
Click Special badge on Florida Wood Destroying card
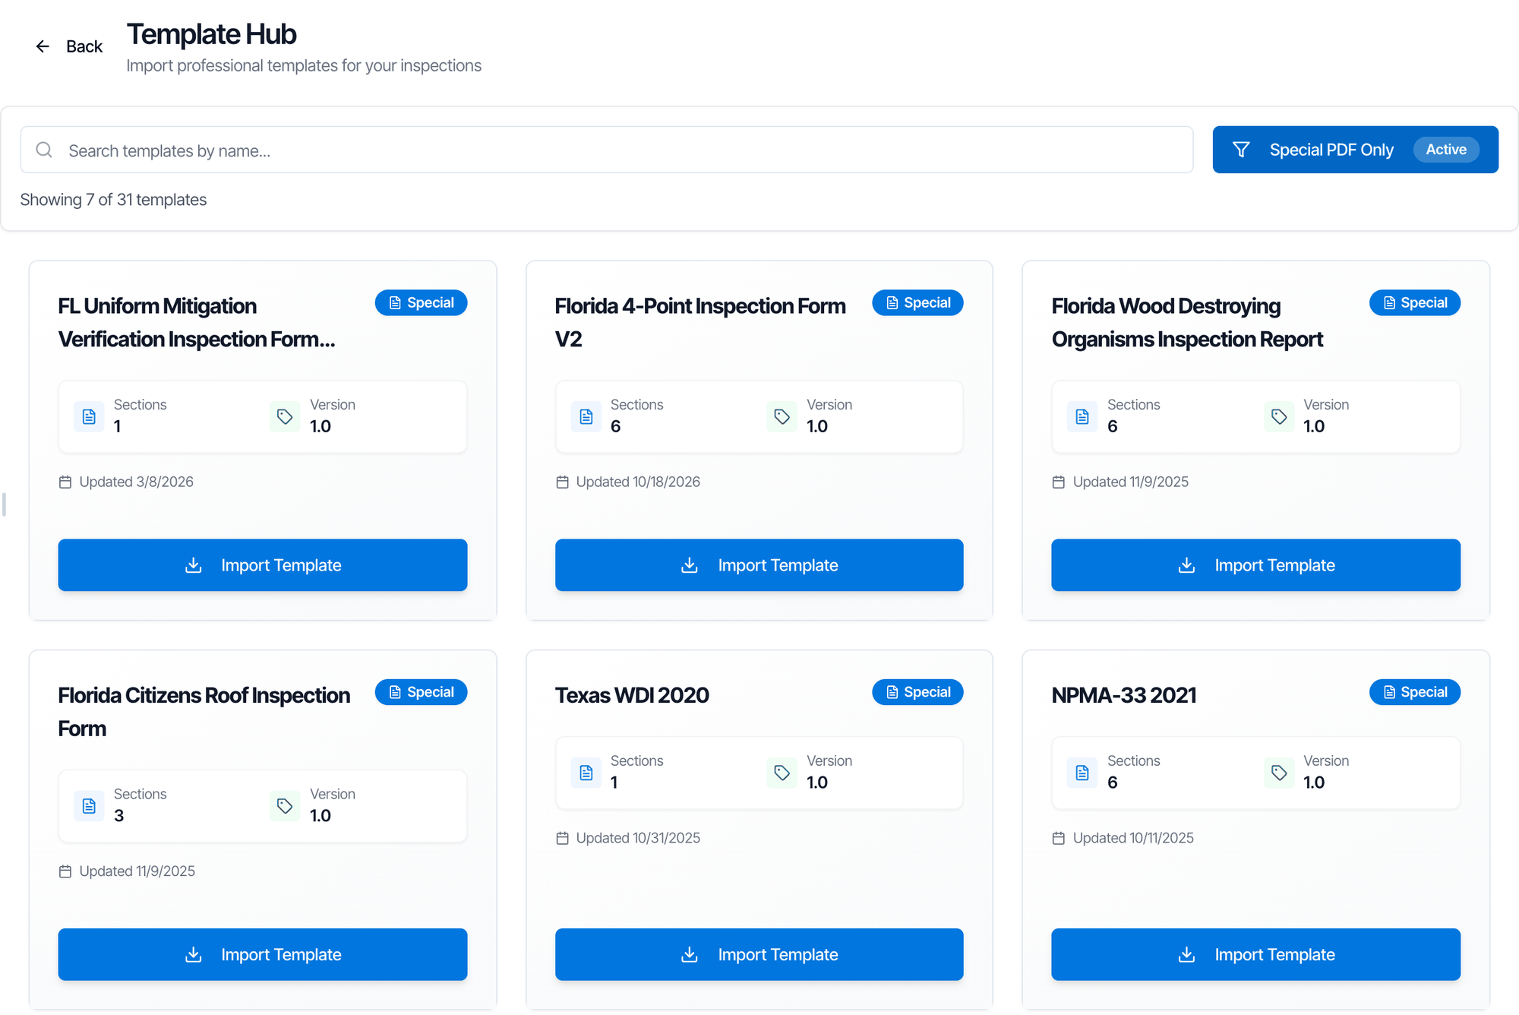tap(1414, 302)
